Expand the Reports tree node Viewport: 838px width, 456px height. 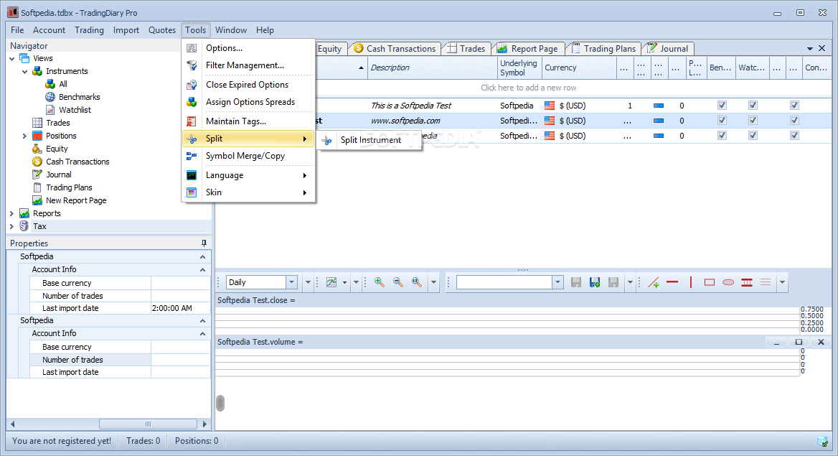(11, 213)
